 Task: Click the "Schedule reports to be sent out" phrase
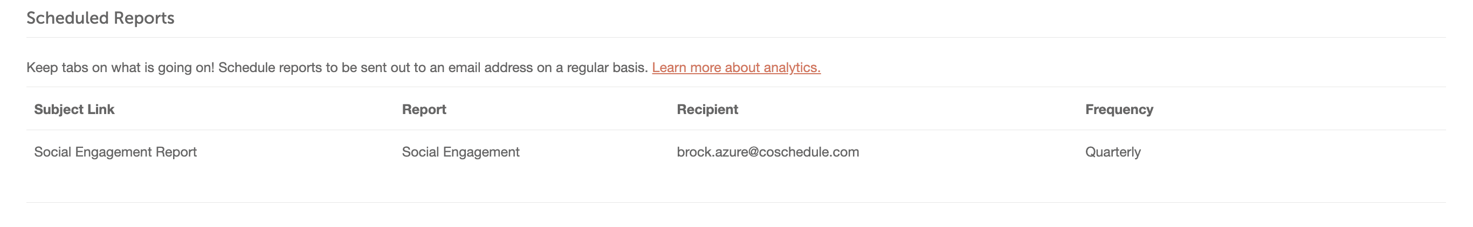coord(313,67)
